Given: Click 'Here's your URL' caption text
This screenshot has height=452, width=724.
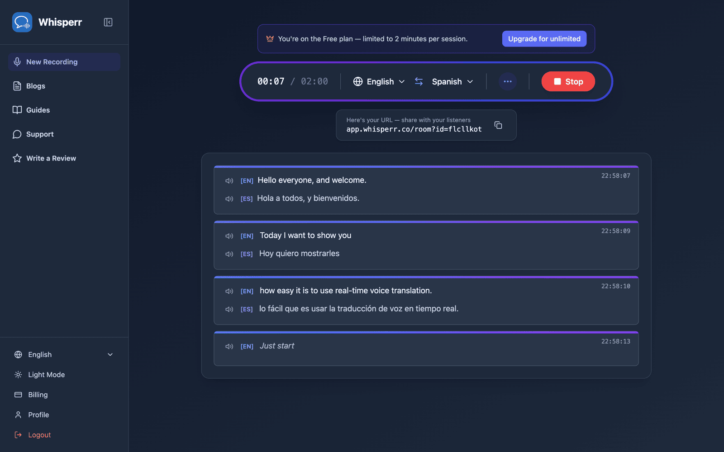Looking at the screenshot, I should 409,120.
